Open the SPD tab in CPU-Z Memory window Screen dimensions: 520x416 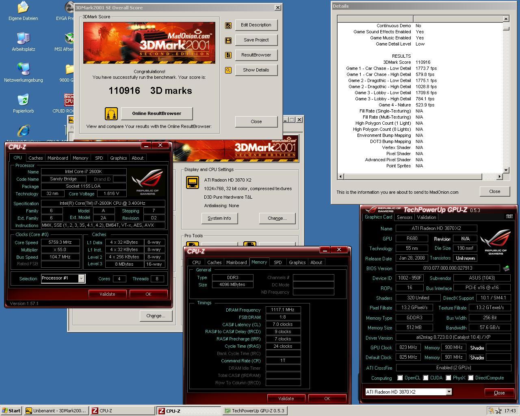[278, 262]
